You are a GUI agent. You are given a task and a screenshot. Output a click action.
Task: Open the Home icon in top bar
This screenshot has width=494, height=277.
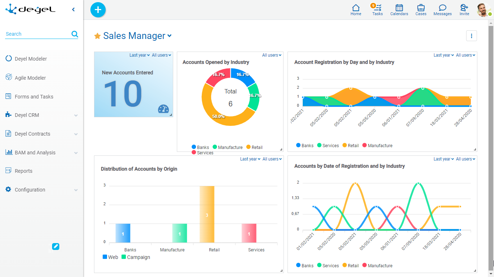coord(356,9)
